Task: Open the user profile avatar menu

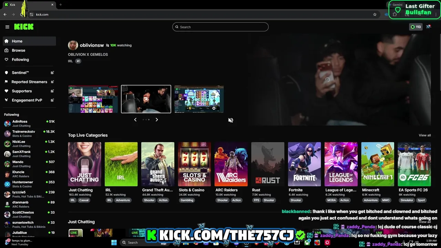Action: pos(429,27)
